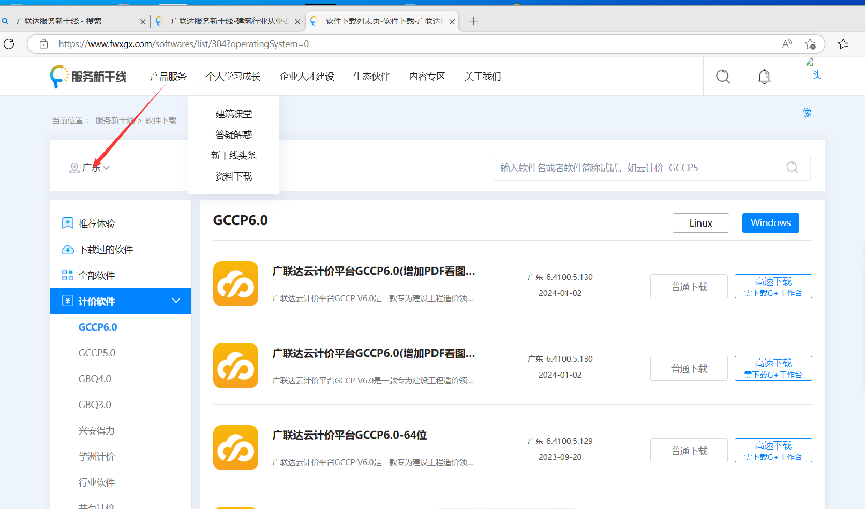Open the 企业人才建设 menu

click(x=307, y=77)
